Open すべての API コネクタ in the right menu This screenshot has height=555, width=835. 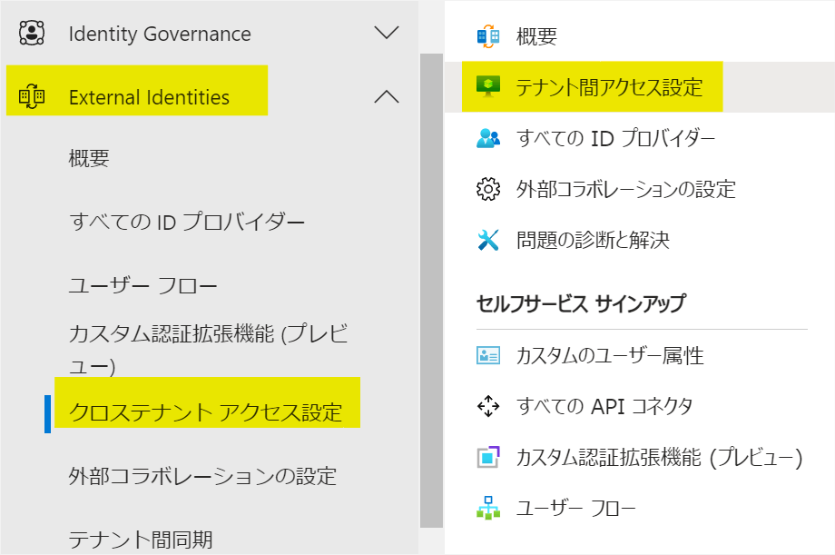[x=604, y=406]
